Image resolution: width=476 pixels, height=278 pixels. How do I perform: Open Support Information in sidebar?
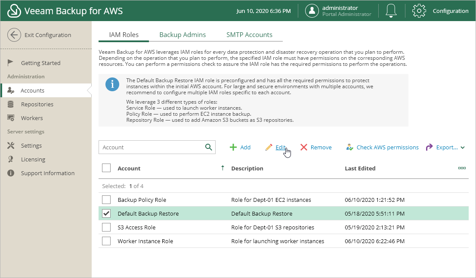click(x=48, y=173)
